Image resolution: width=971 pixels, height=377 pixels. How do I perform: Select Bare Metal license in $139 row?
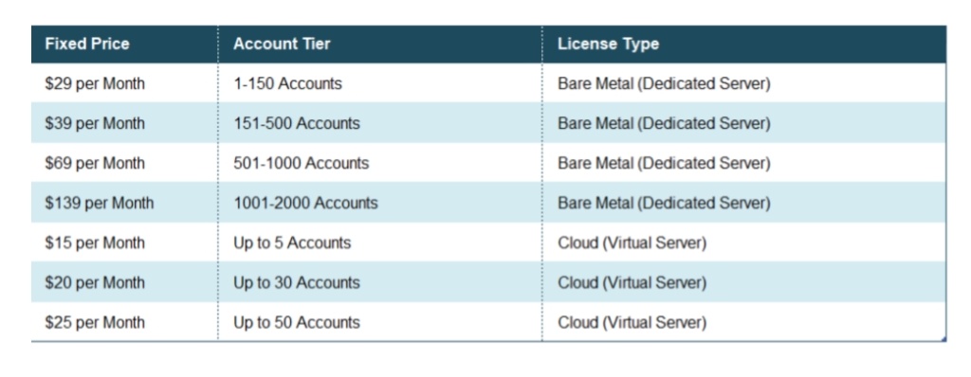tap(743, 203)
